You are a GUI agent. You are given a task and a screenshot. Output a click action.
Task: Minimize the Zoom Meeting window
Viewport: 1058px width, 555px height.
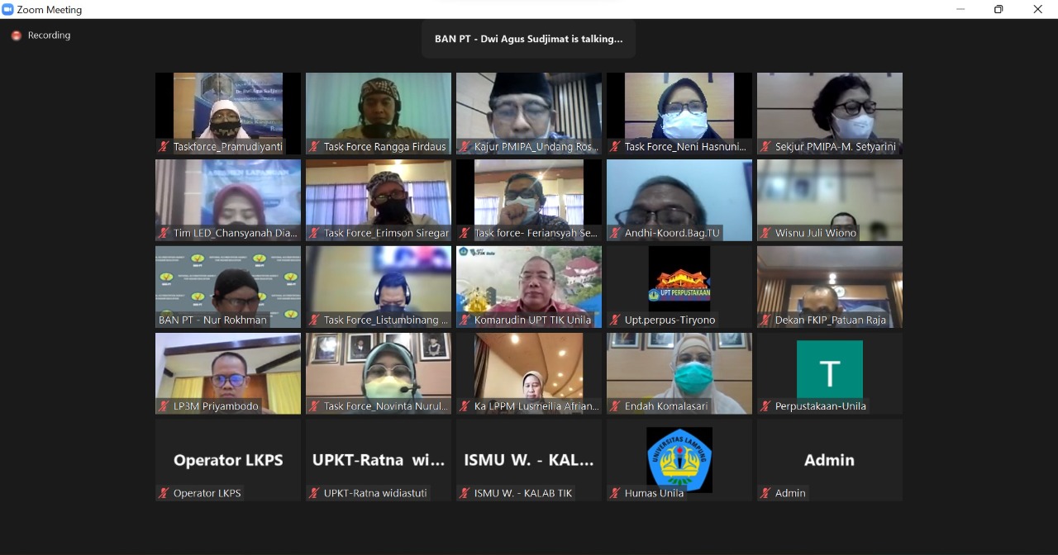tap(960, 9)
